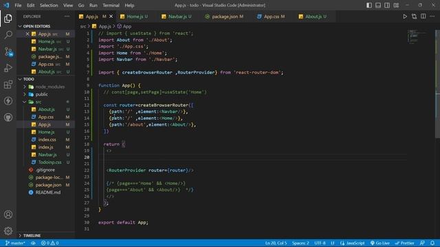
Task: Open README.md in the file tree
Action: [x=47, y=192]
